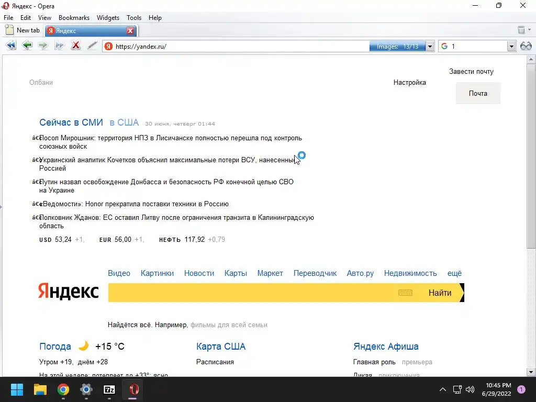This screenshot has width=536, height=402.
Task: Click the wand/pencil toolbar icon
Action: pyautogui.click(x=92, y=46)
